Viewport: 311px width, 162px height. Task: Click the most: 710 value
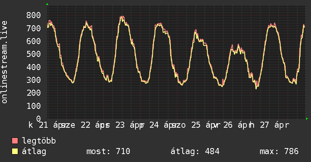[108, 151]
